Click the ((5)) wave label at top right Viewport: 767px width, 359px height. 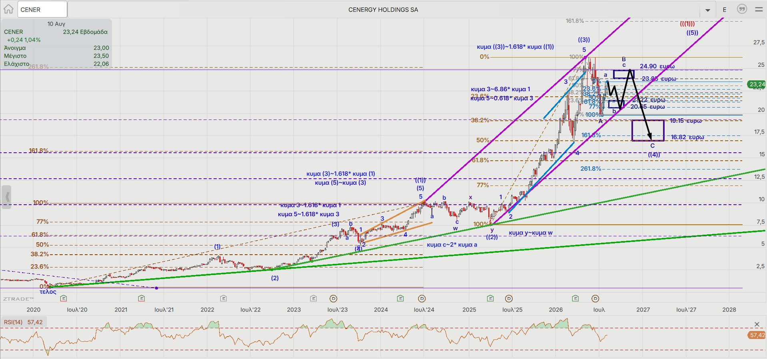pyautogui.click(x=692, y=33)
